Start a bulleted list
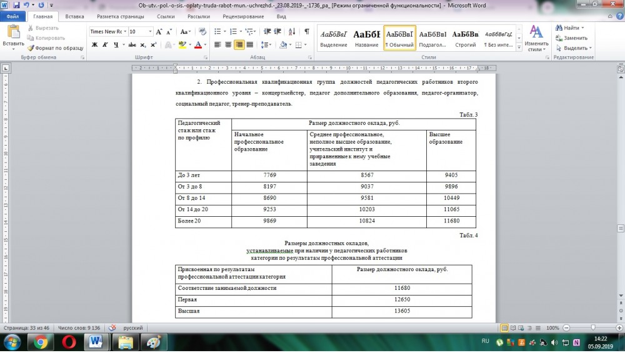 (x=216, y=31)
